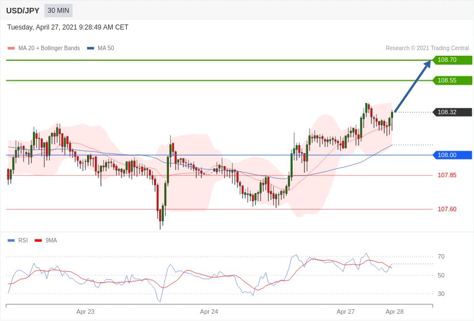
Task: Click the MA 20 + Bollinger Bands legend swatch
Action: tap(11, 48)
